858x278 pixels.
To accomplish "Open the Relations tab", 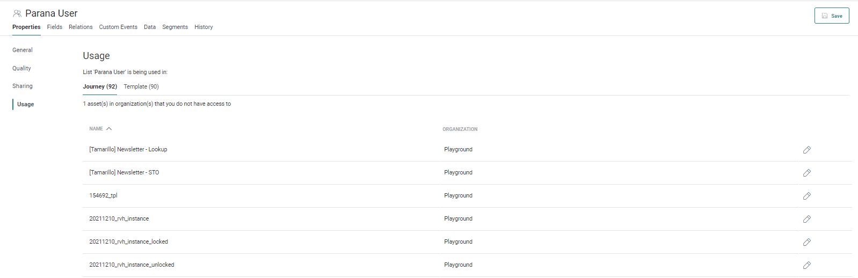I will tap(81, 27).
